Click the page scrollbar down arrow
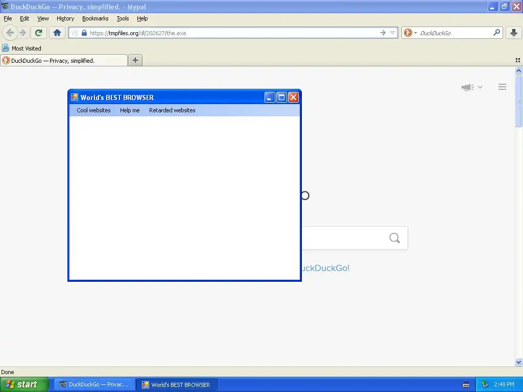Image resolution: width=523 pixels, height=392 pixels. pyautogui.click(x=518, y=362)
